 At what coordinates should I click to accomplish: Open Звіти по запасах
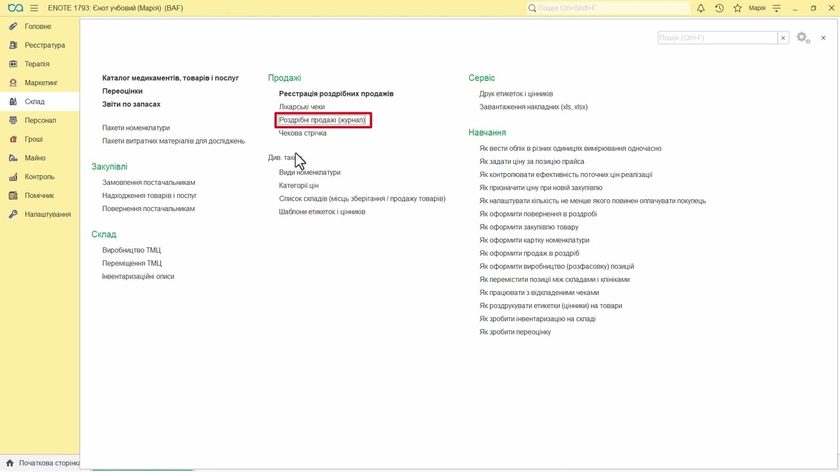(x=131, y=104)
